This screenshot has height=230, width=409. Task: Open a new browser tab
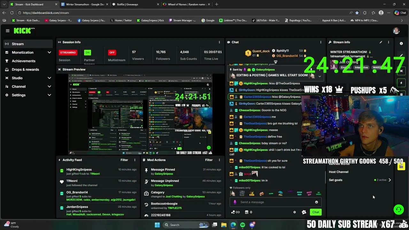(x=217, y=4)
